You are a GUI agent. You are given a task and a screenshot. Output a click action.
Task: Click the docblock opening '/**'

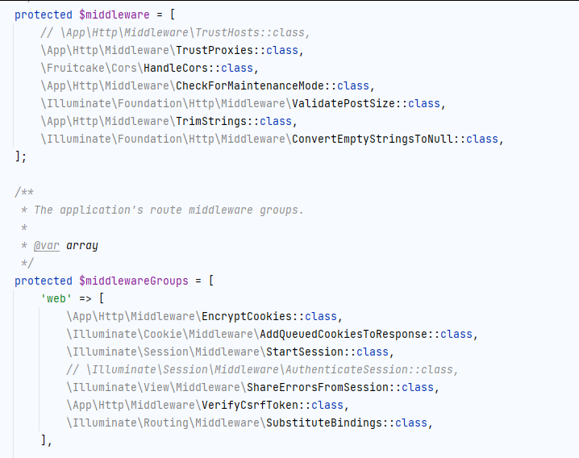click(x=24, y=192)
